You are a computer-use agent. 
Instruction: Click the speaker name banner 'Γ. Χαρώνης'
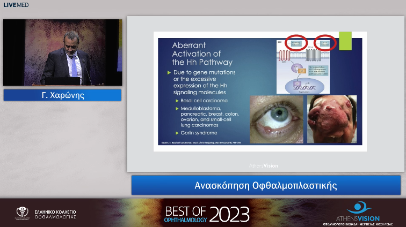click(62, 95)
